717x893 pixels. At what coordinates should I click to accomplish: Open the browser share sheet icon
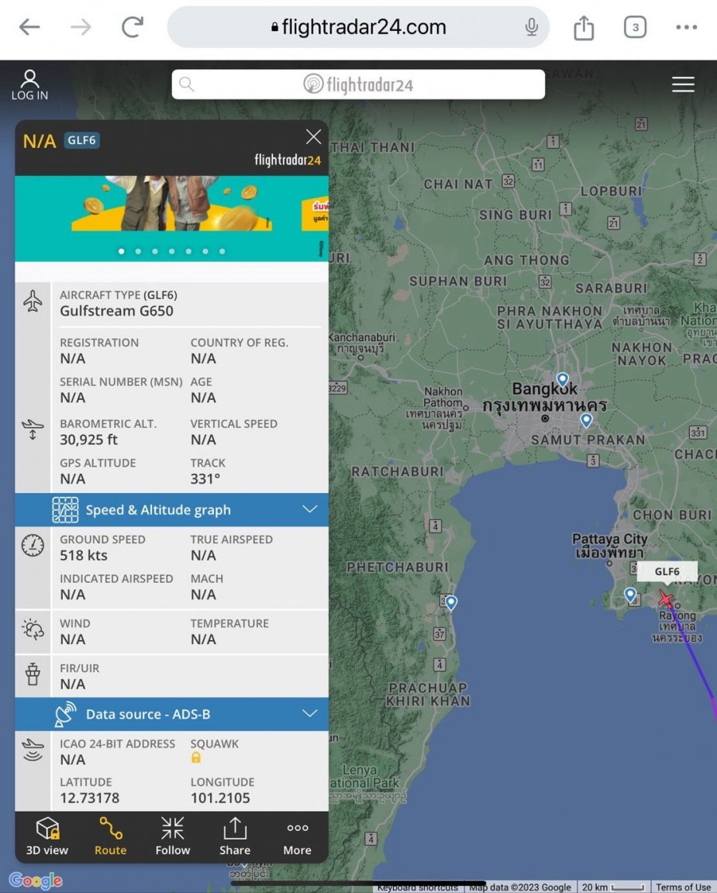(x=584, y=27)
